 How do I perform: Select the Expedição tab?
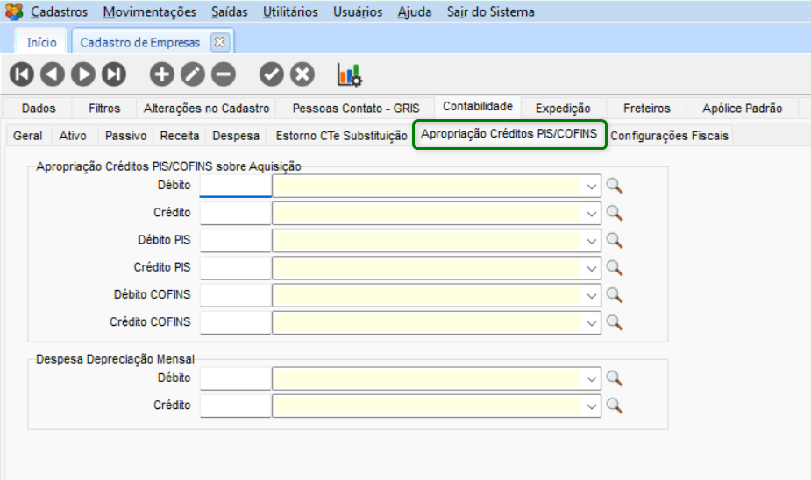tap(563, 109)
